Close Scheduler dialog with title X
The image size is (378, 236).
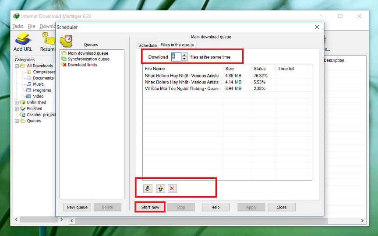317,27
